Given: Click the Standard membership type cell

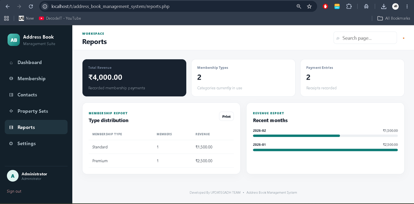Looking at the screenshot, I should 100,147.
